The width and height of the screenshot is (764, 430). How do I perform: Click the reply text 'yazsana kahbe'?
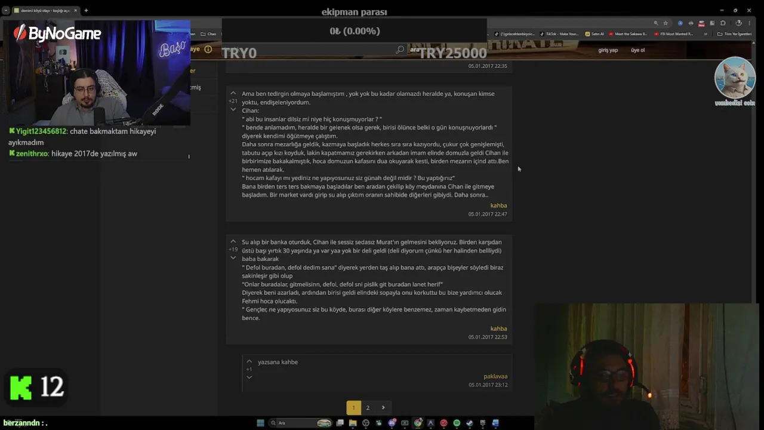278,362
